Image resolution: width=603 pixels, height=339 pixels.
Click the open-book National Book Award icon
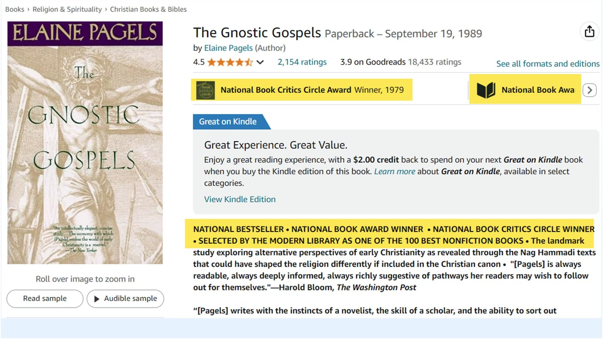[486, 90]
